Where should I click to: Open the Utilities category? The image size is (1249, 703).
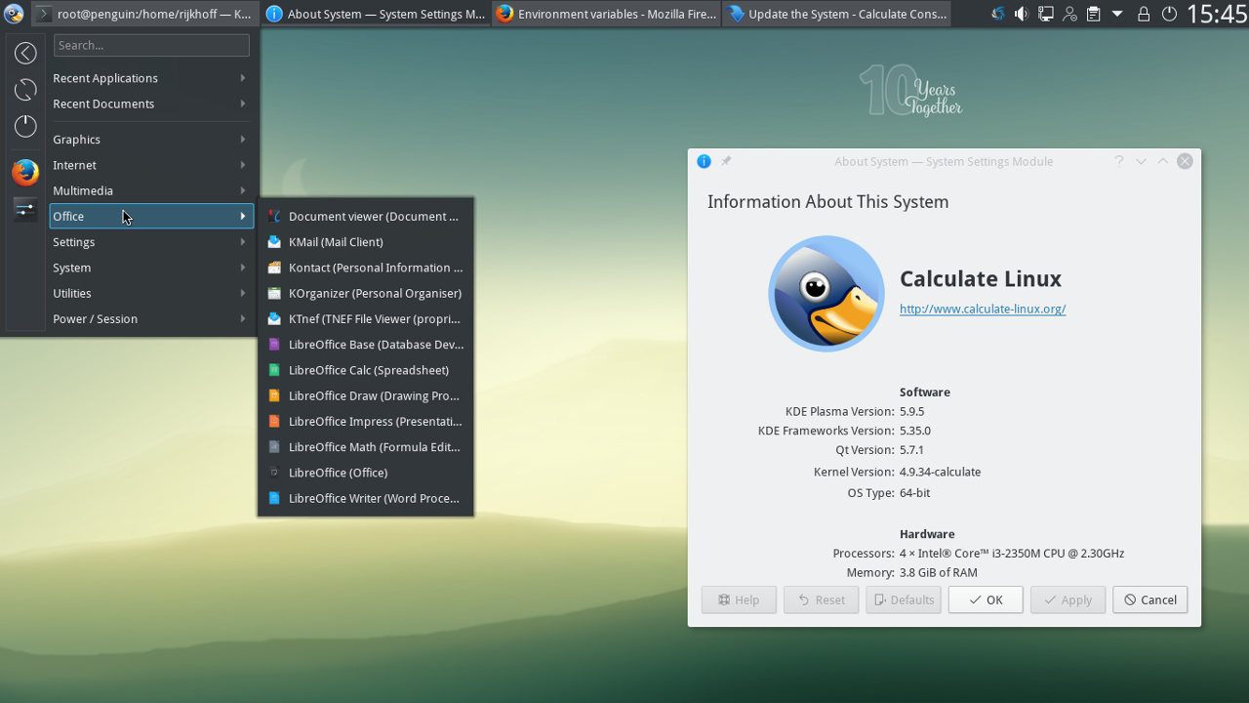[x=151, y=293]
